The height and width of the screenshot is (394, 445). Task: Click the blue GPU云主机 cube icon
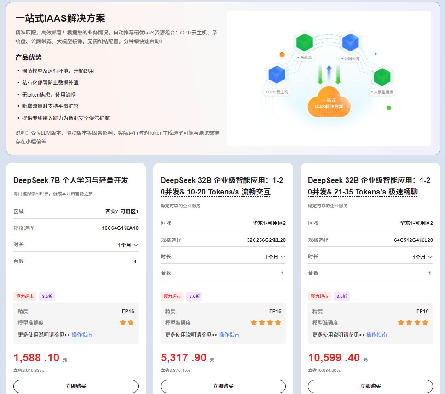(277, 74)
